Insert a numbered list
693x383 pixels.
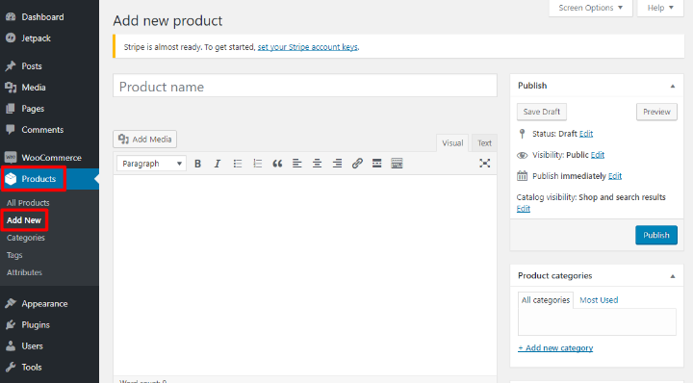(x=257, y=164)
